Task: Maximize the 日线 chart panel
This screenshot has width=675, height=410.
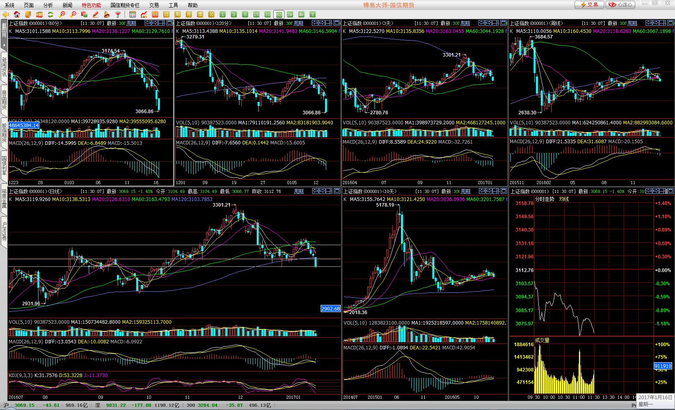Action: point(337,191)
